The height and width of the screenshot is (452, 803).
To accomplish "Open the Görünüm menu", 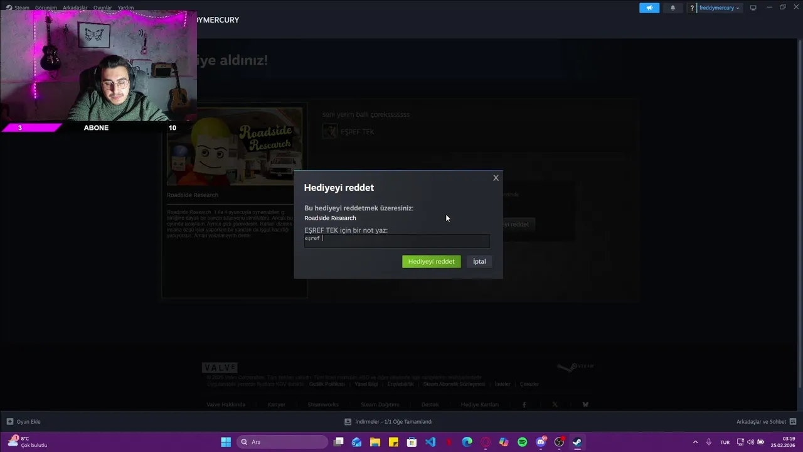I will coord(46,8).
